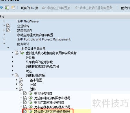Collapse the 过帐 node arrow
Image resolution: width=130 pixels, height=113 pixels.
17,88
